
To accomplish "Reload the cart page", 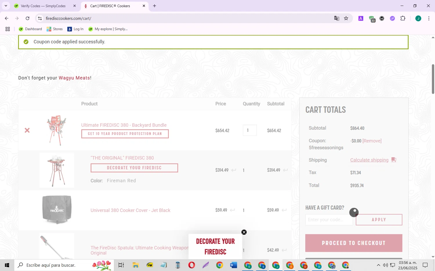I will (x=28, y=18).
